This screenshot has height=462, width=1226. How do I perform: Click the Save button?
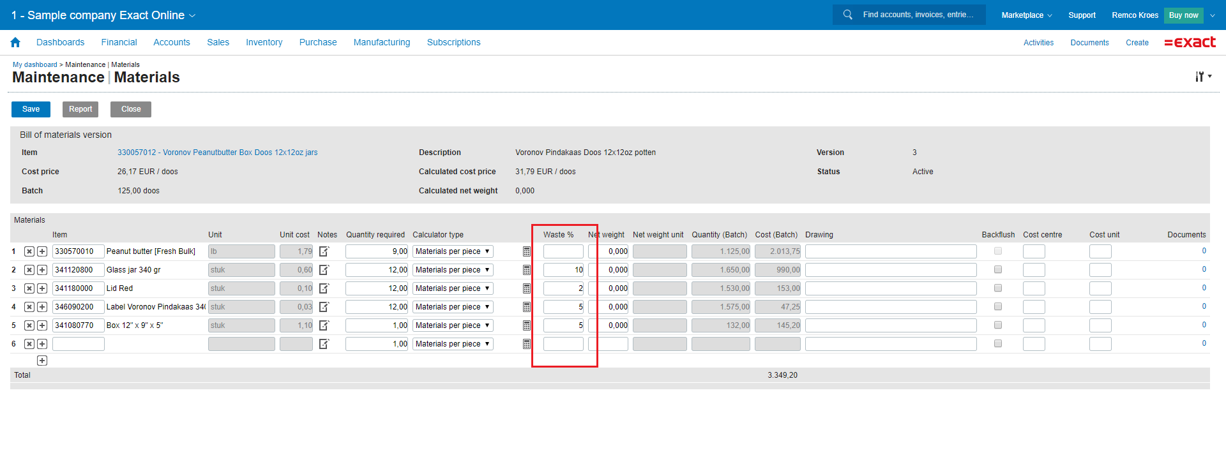(31, 109)
